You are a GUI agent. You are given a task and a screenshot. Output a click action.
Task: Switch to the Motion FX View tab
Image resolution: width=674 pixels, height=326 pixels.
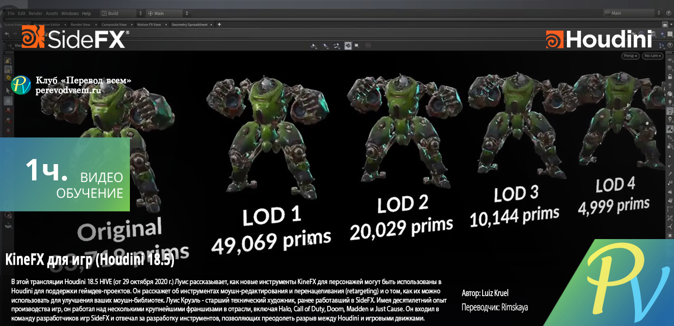coord(149,24)
